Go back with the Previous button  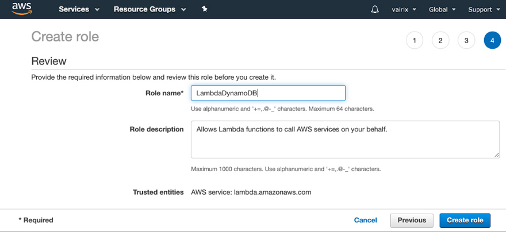tap(412, 221)
